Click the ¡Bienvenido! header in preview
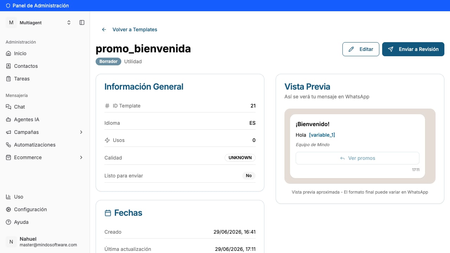The height and width of the screenshot is (253, 450). click(x=313, y=124)
